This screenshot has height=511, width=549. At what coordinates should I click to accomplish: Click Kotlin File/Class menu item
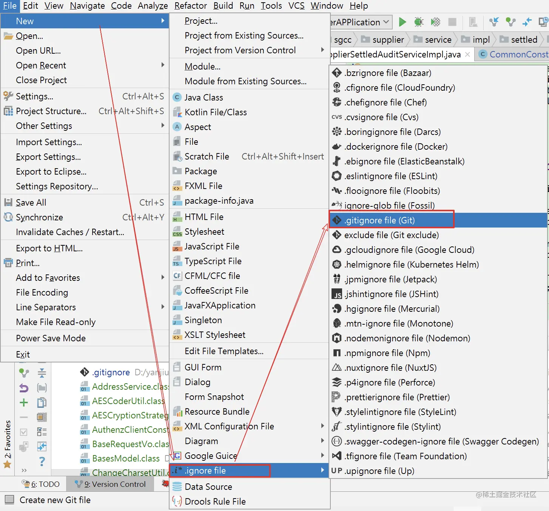tap(249, 112)
